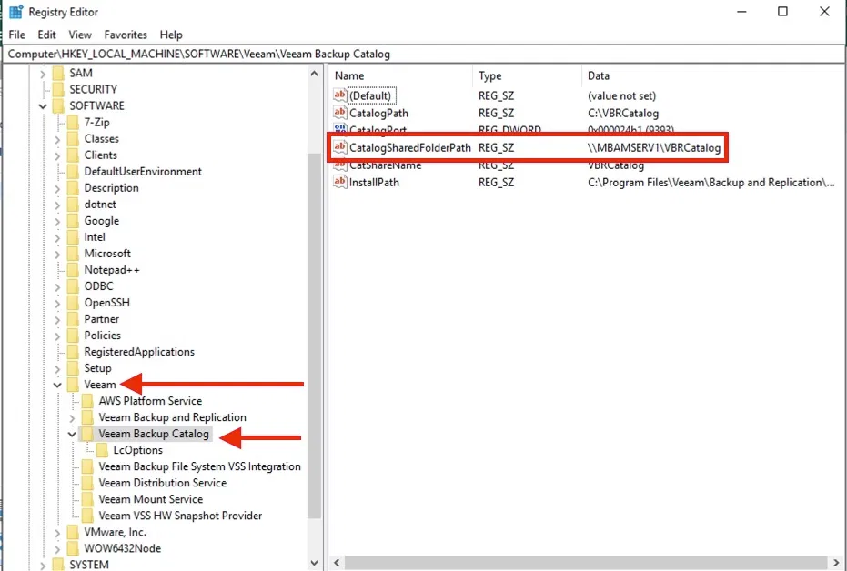Expand the SAM key

pyautogui.click(x=44, y=74)
